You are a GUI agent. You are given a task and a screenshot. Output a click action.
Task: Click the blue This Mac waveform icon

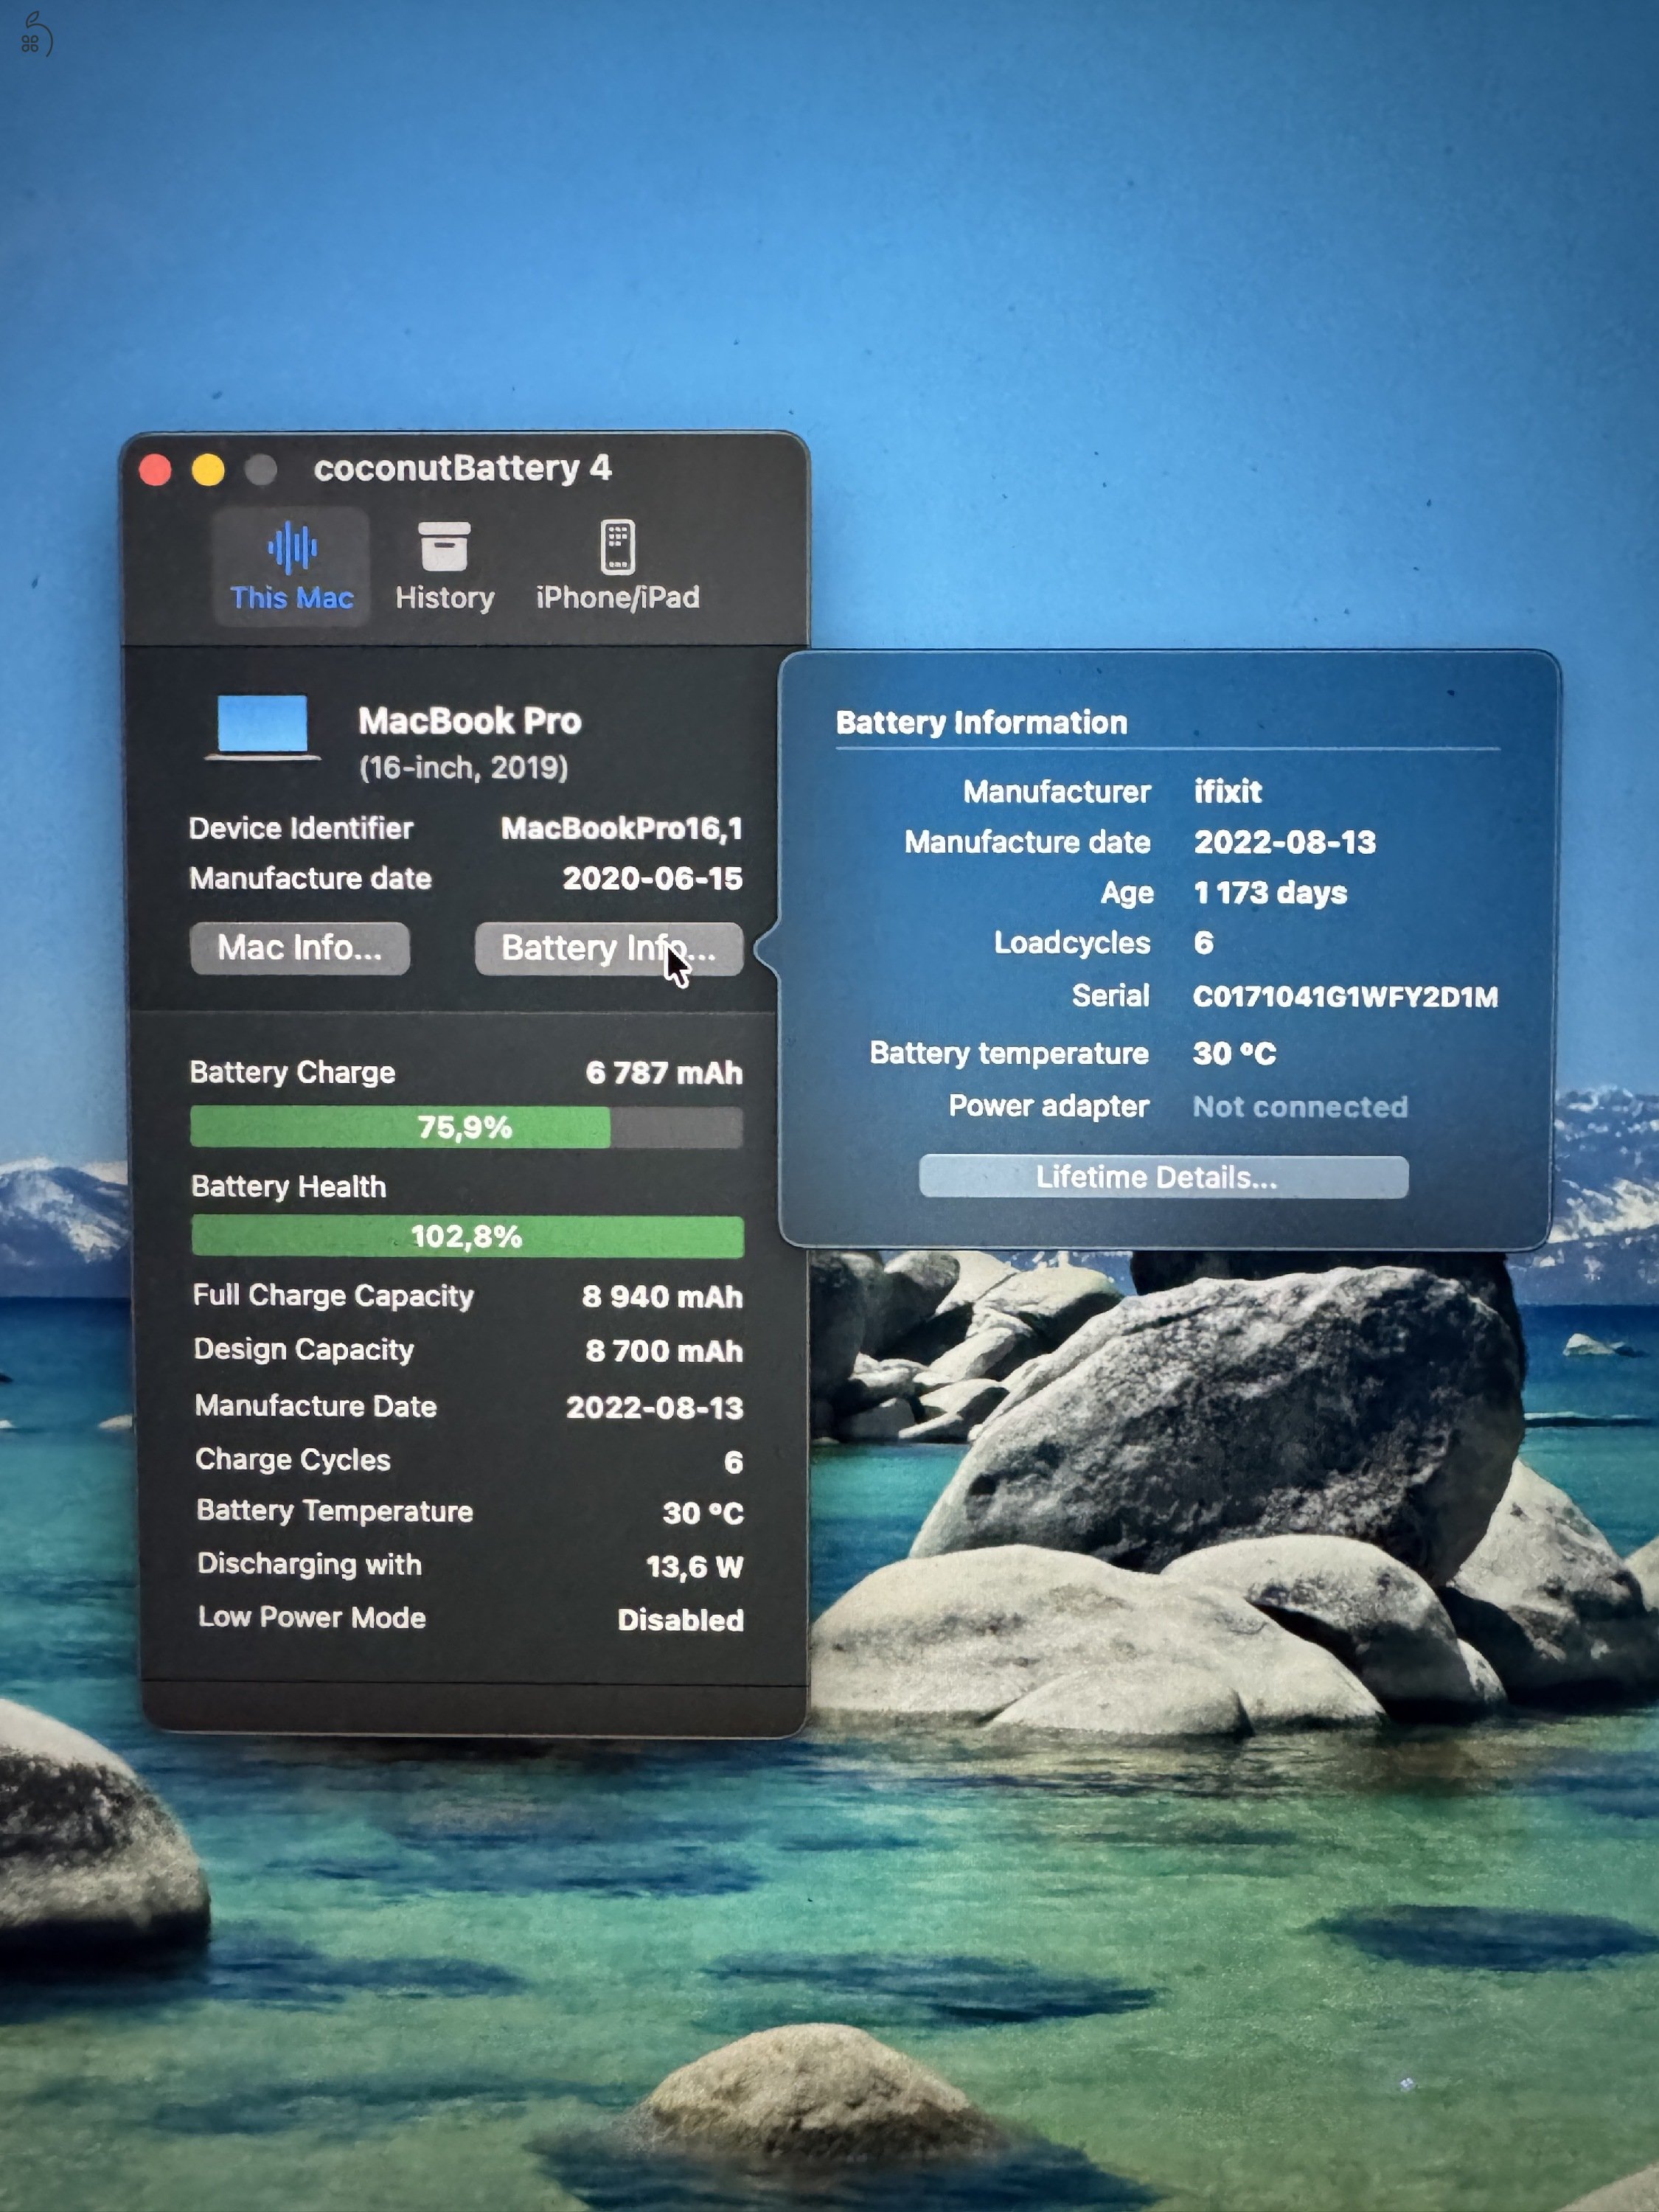(x=293, y=547)
